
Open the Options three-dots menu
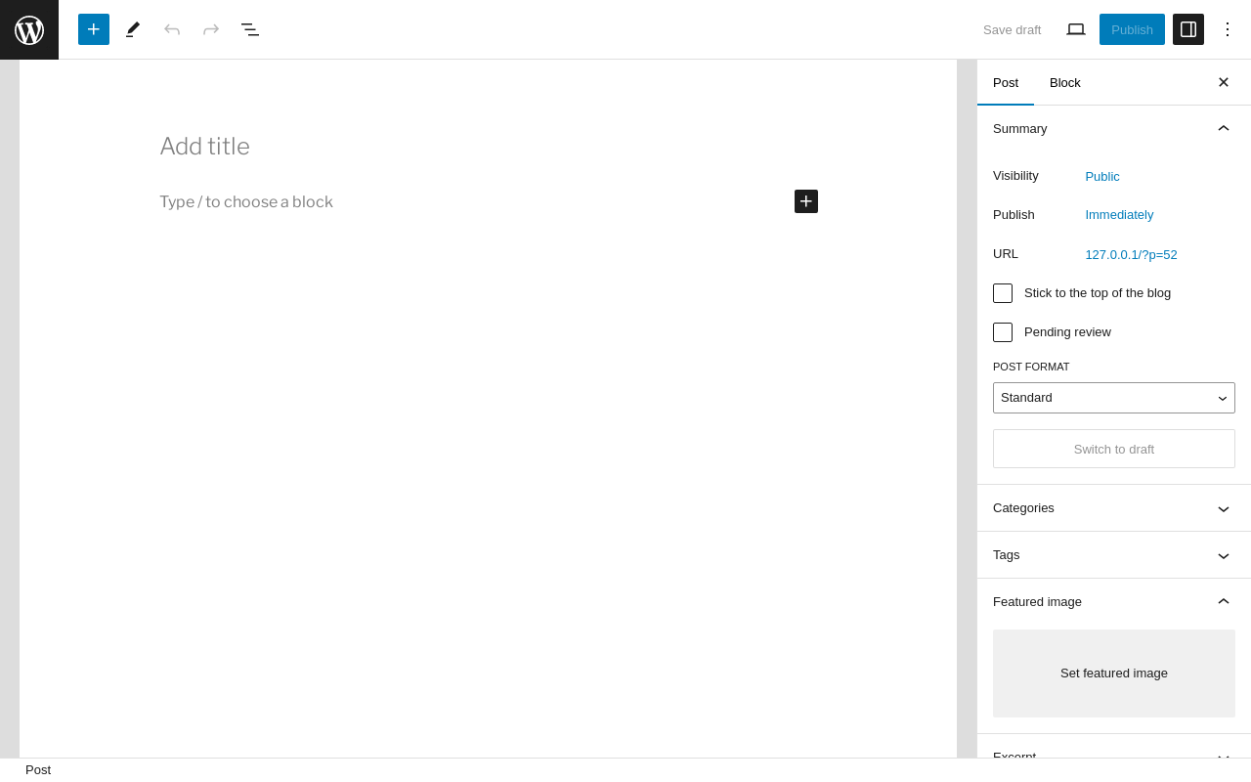1228,29
